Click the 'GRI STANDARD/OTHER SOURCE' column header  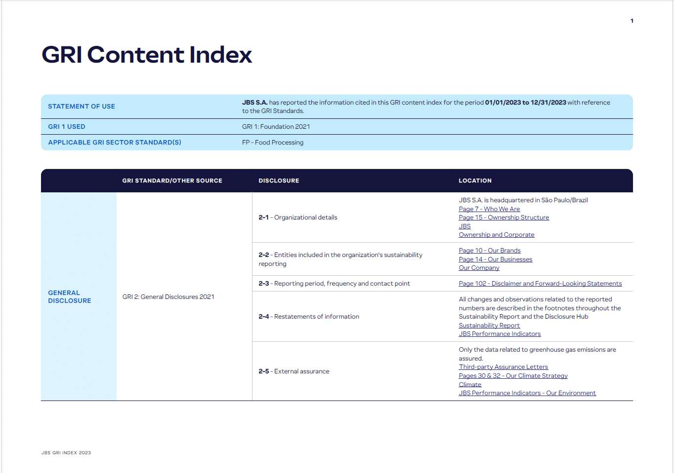pyautogui.click(x=172, y=181)
